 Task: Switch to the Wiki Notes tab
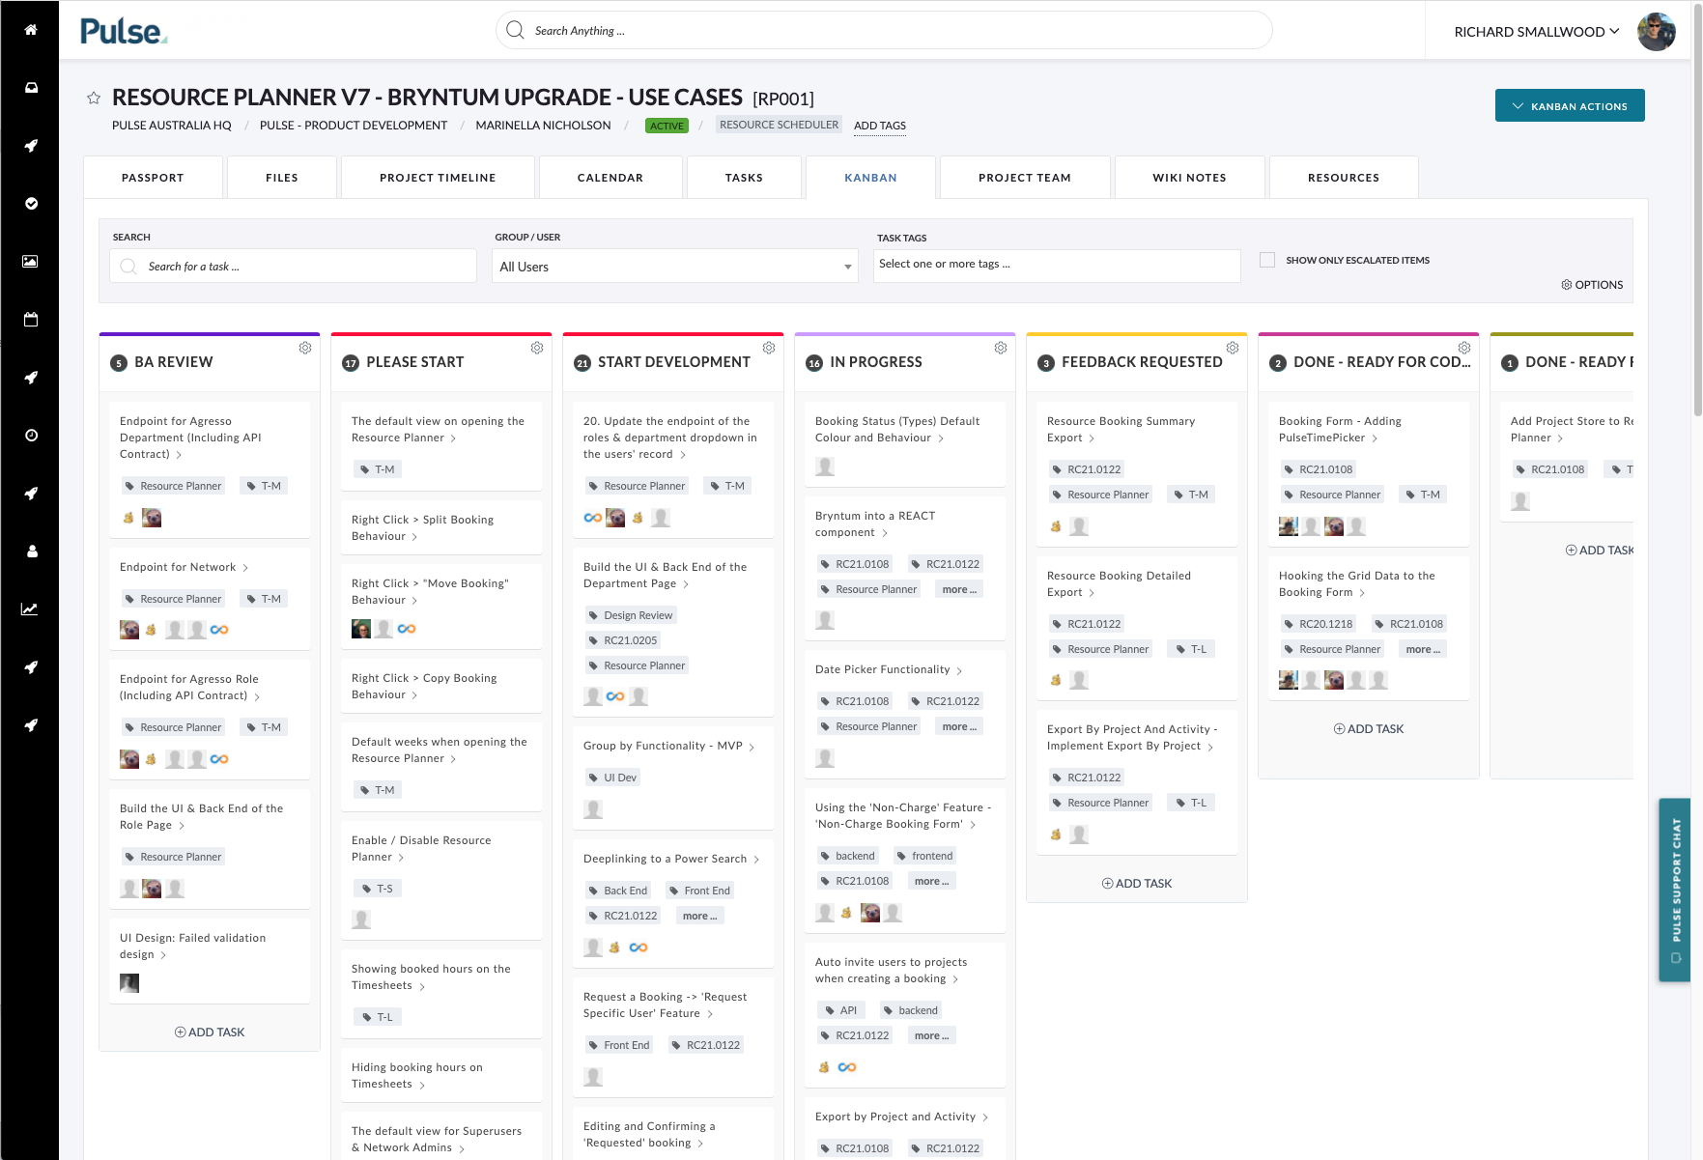[1189, 178]
